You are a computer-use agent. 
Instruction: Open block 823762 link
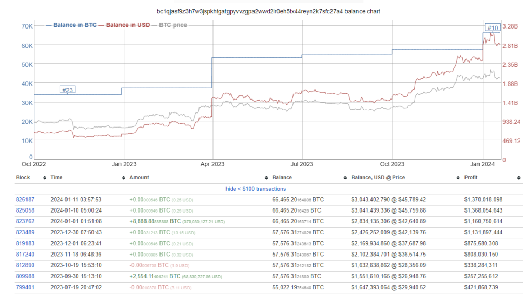pyautogui.click(x=25, y=221)
